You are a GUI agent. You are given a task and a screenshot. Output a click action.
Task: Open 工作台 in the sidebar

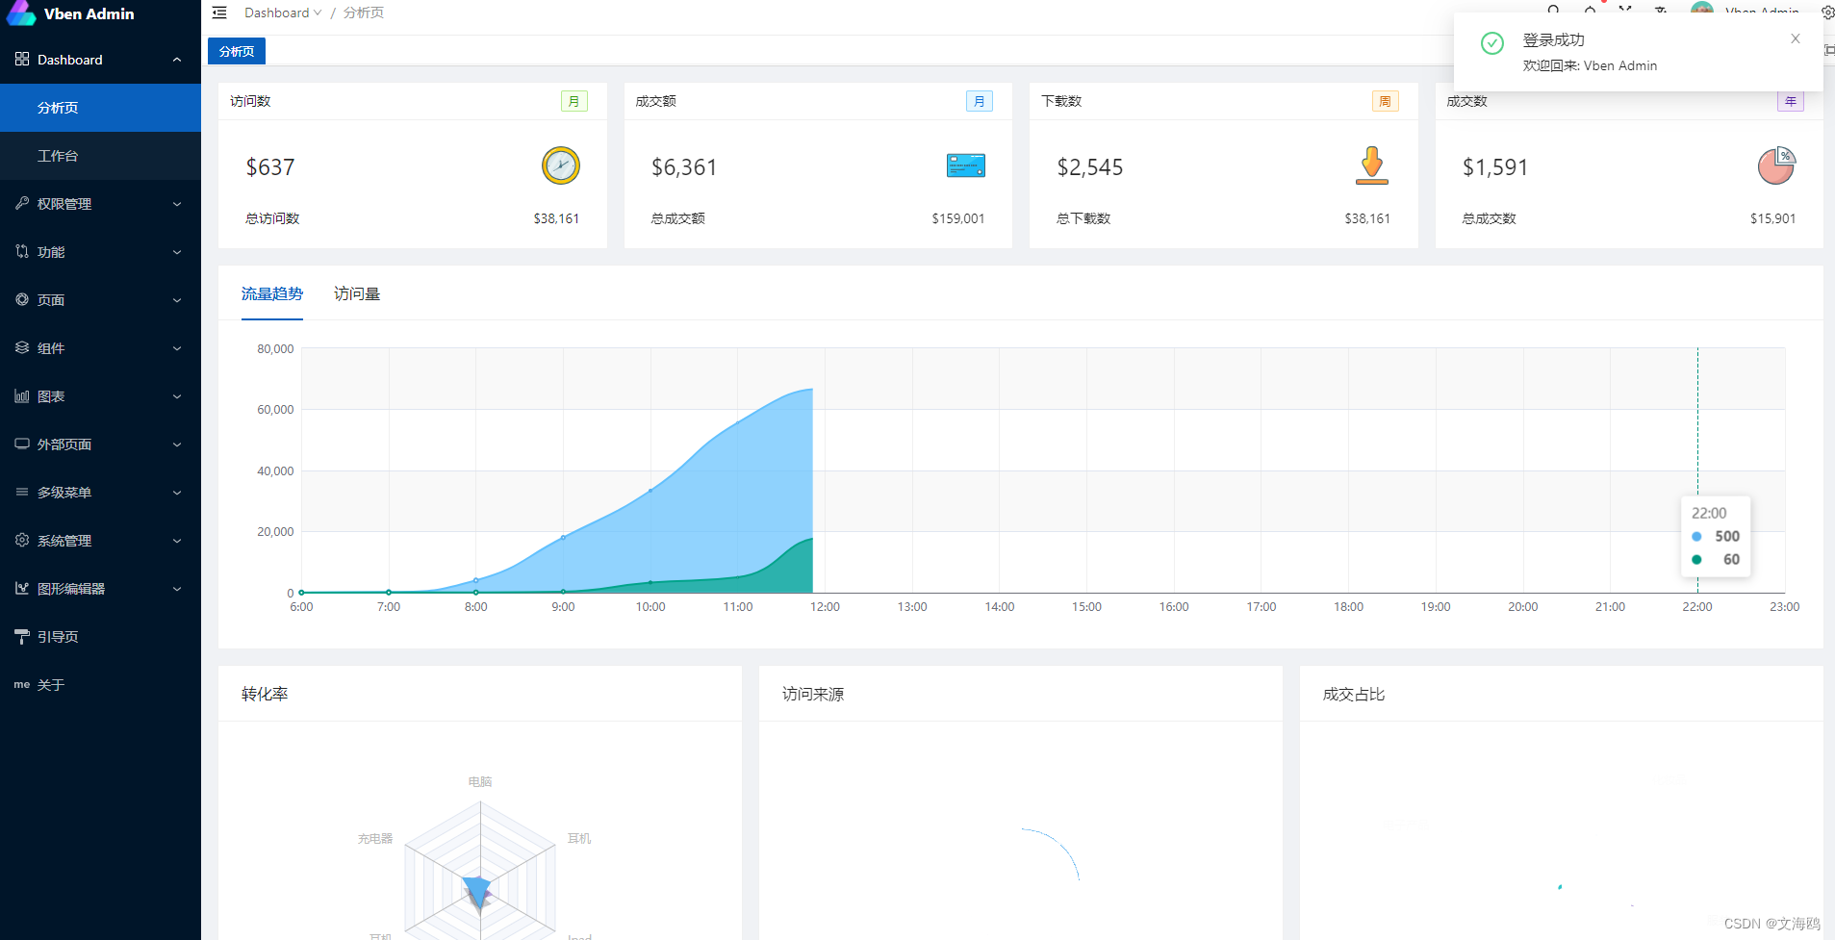point(100,156)
